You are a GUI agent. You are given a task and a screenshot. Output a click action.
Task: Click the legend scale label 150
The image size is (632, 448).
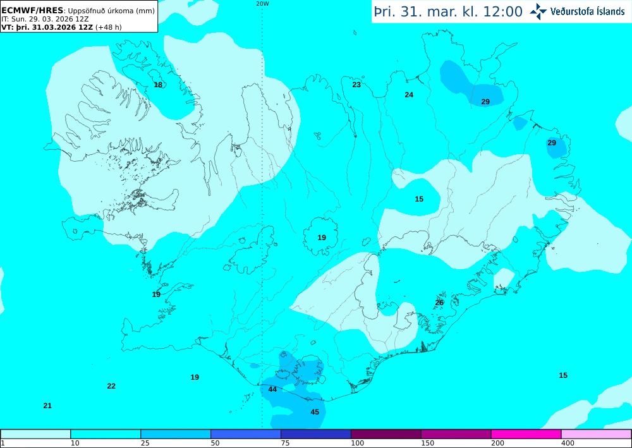click(428, 443)
